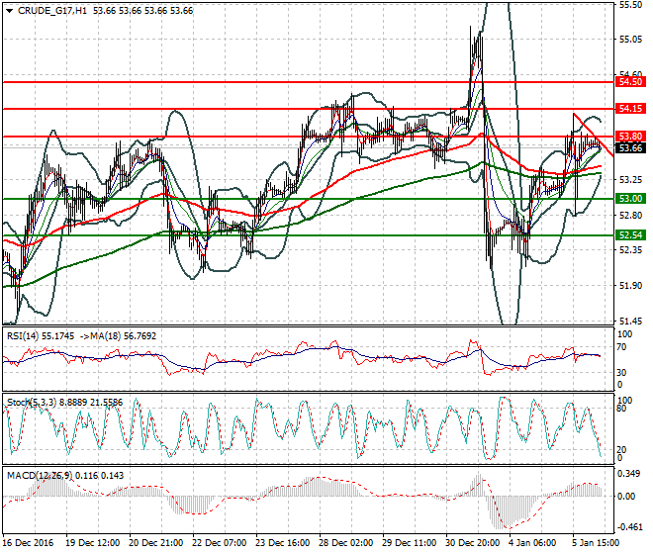The width and height of the screenshot is (653, 554).
Task: Click the Stochastic scale value 80
Action: coord(621,409)
